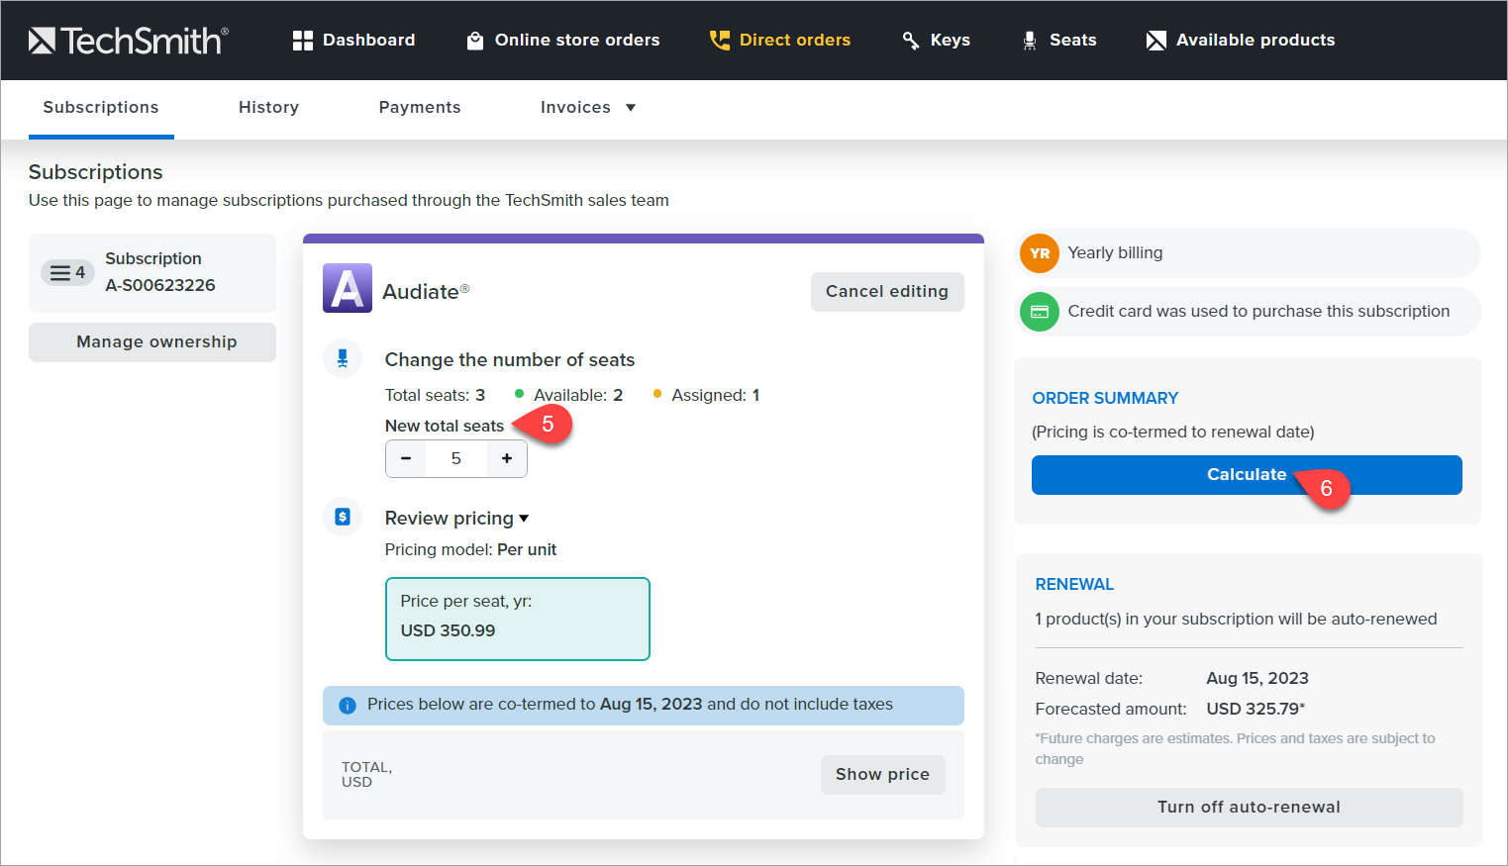Click the blue info icon in the banner
This screenshot has width=1508, height=866.
pos(347,705)
